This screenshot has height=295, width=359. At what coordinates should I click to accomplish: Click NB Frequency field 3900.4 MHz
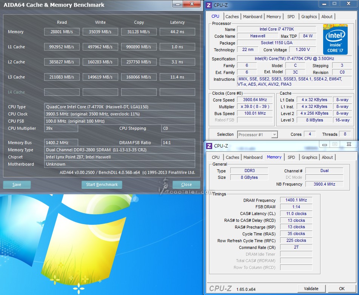click(x=324, y=184)
